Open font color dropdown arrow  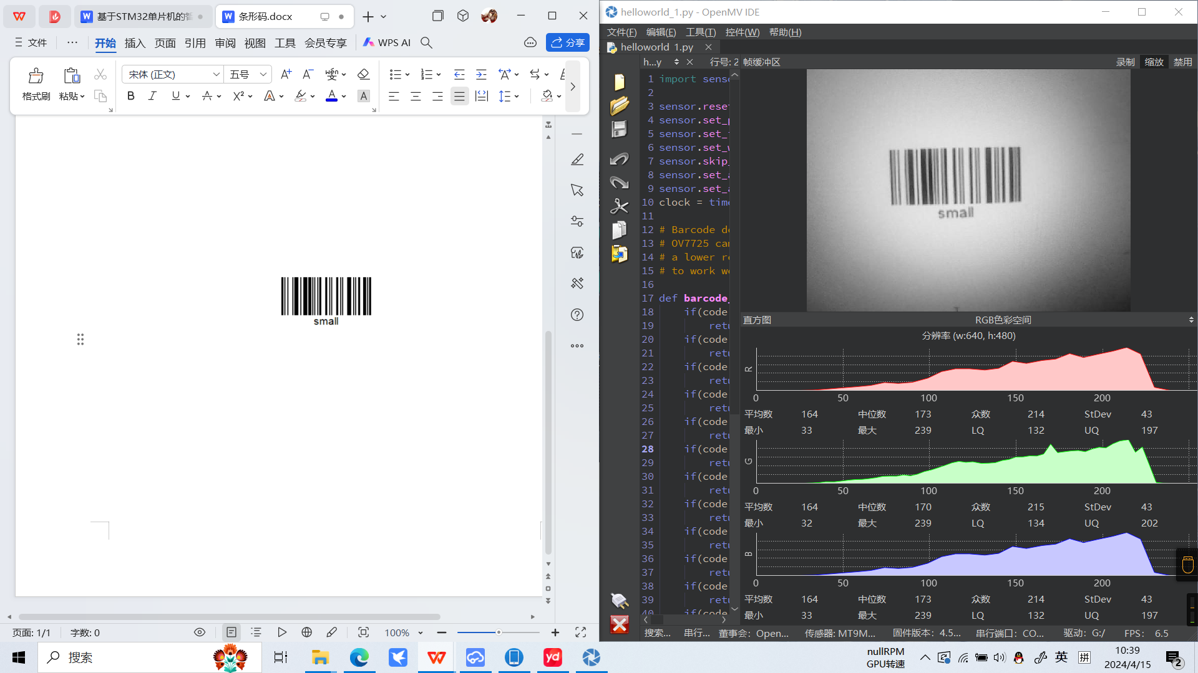tap(344, 97)
